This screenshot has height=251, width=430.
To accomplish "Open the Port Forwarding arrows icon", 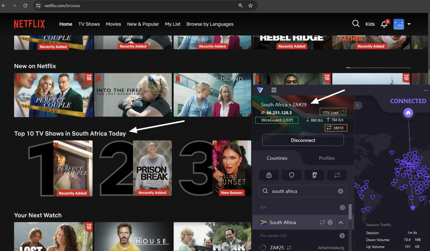I will [337, 175].
